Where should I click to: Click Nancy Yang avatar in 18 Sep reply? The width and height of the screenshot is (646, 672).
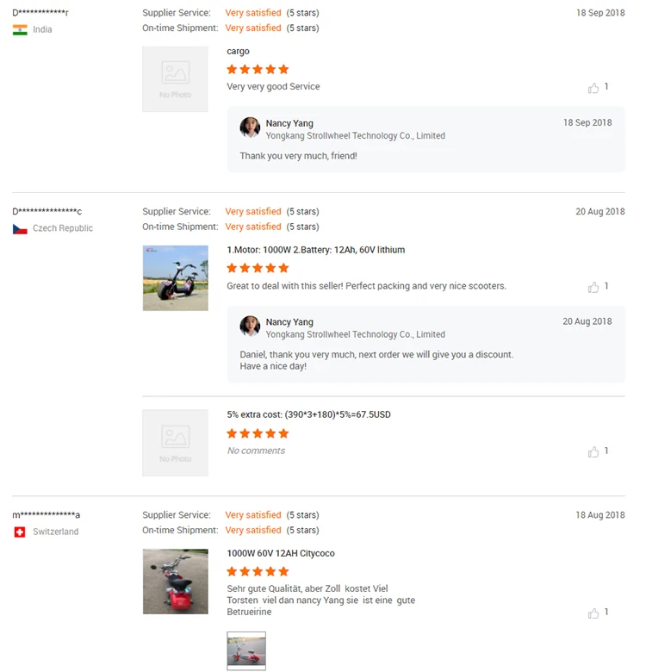point(250,128)
